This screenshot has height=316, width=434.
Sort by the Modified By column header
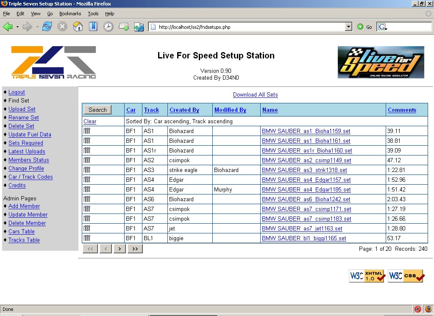click(230, 110)
